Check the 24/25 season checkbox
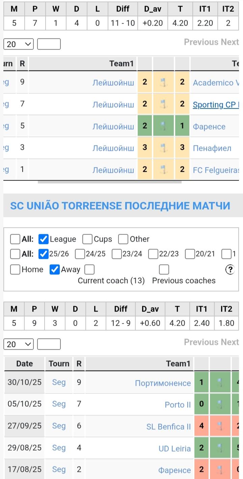 pos(80,254)
